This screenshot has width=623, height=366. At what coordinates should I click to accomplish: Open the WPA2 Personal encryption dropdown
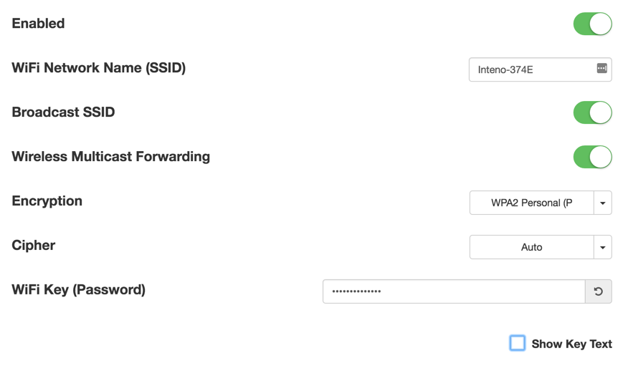click(531, 203)
